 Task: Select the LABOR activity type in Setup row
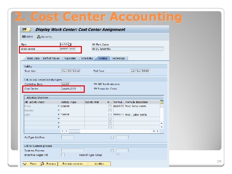(65, 106)
